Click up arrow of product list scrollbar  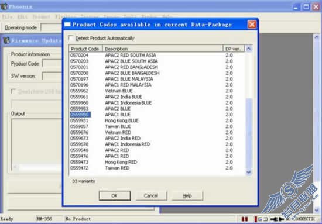pos(249,49)
